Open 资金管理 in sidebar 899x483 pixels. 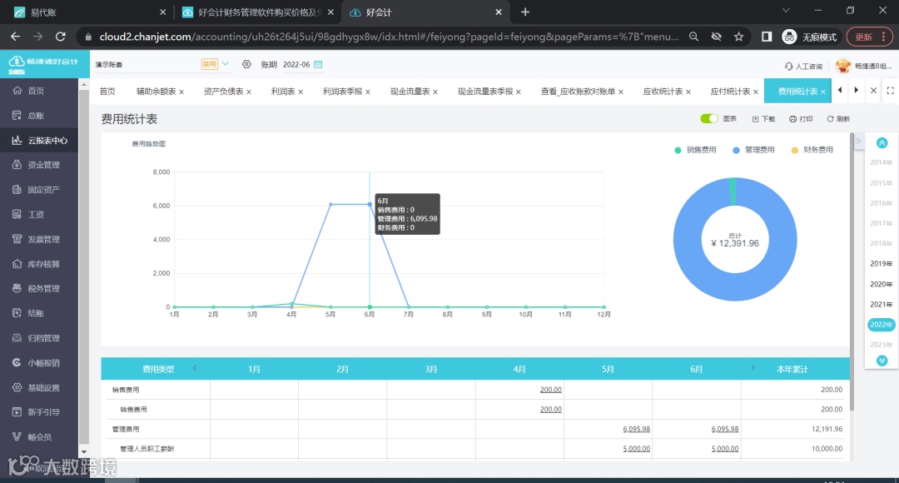click(x=40, y=165)
